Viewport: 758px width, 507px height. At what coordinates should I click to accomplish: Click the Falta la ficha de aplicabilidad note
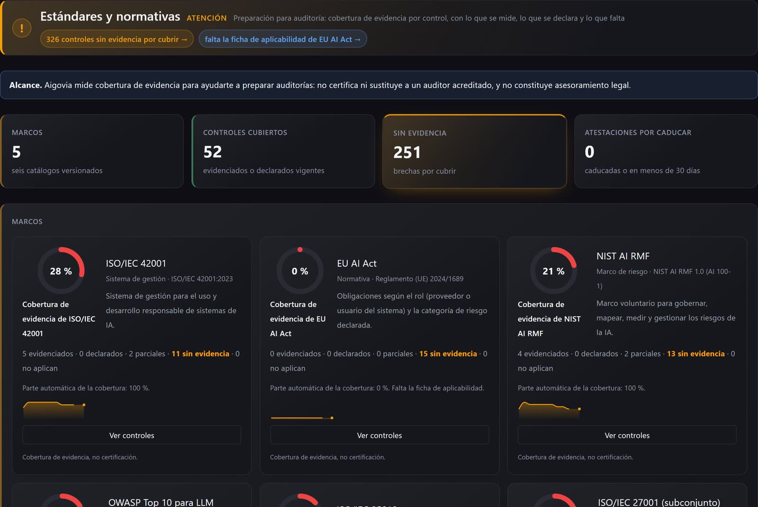click(438, 388)
